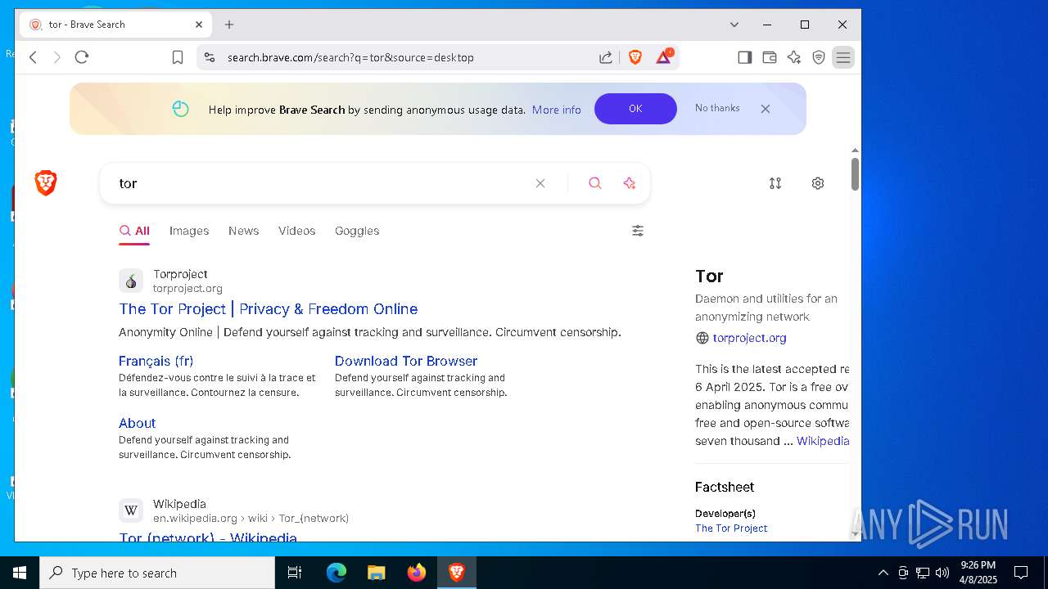Bookmark this page with the bookmark icon
Screen dimensions: 1048x589
178,57
